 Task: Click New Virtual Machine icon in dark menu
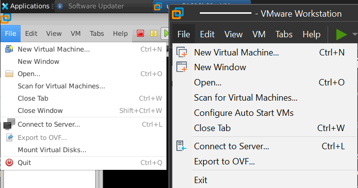pyautogui.click(x=182, y=52)
